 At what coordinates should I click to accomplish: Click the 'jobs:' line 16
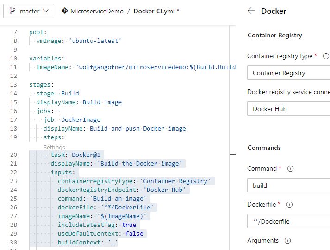pyautogui.click(x=45, y=111)
